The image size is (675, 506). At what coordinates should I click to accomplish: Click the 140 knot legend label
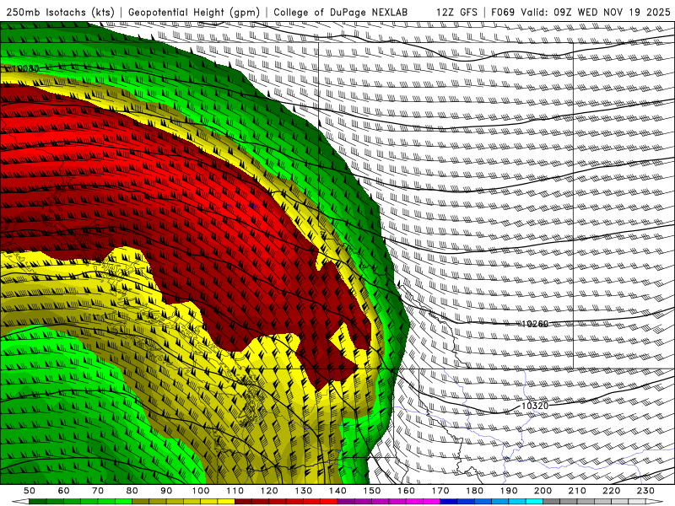point(337,491)
